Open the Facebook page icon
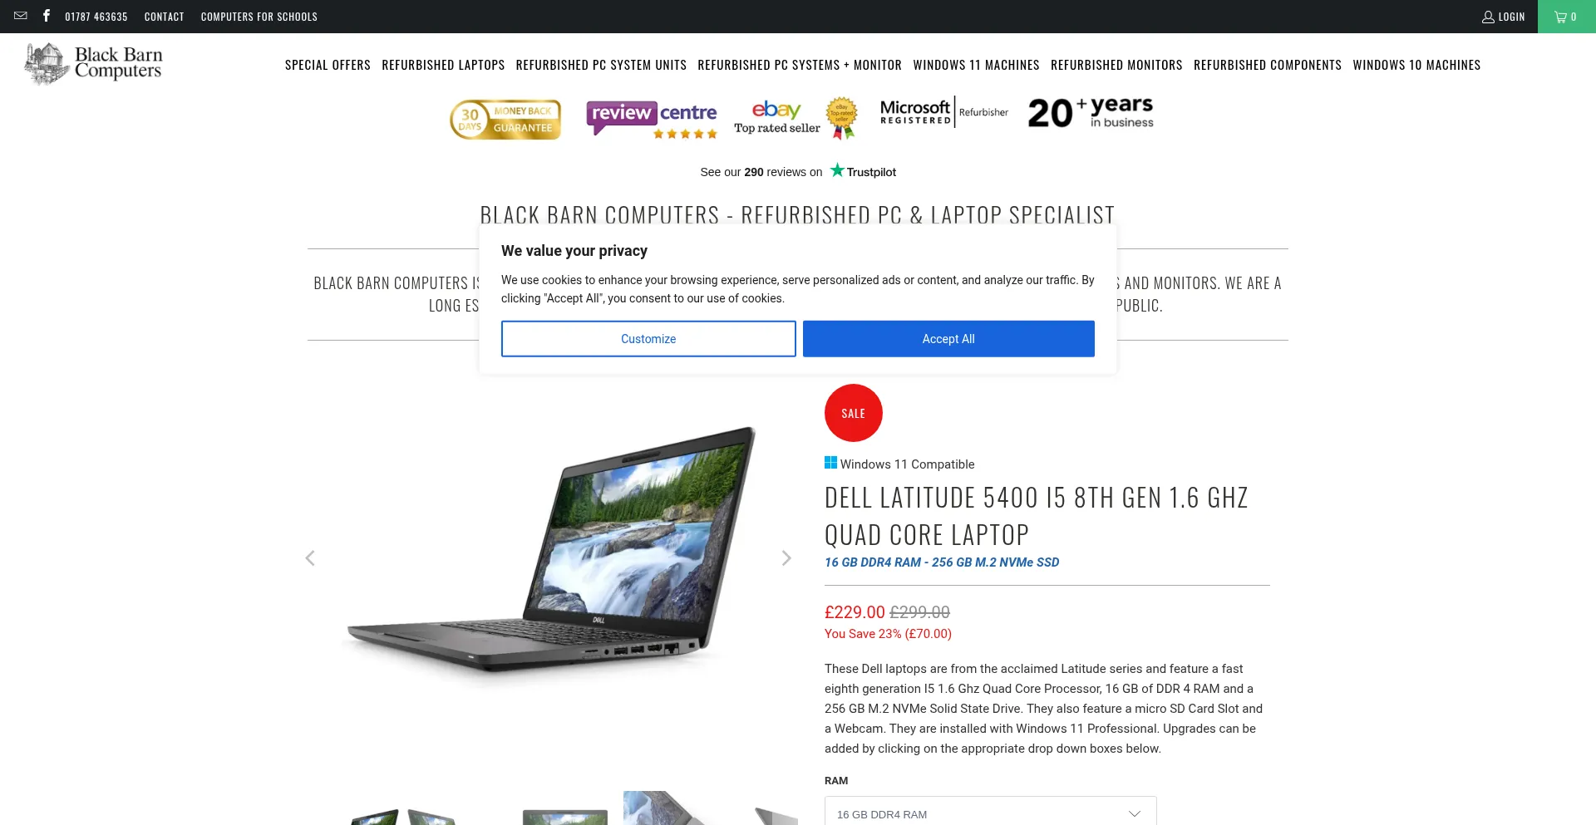Screen dimensions: 1596x825 coord(47,16)
